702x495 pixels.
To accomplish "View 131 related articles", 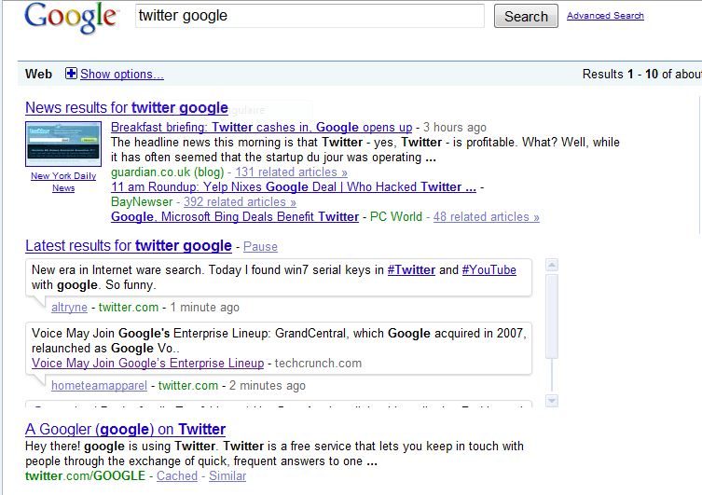I will click(x=291, y=172).
